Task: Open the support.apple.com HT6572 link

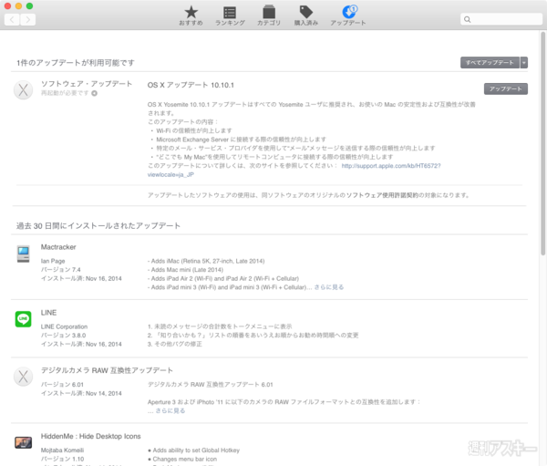Action: tap(391, 166)
